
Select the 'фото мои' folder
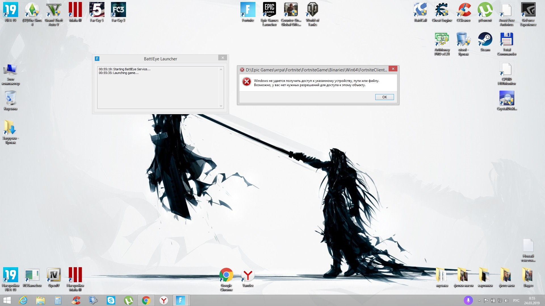pos(507,277)
